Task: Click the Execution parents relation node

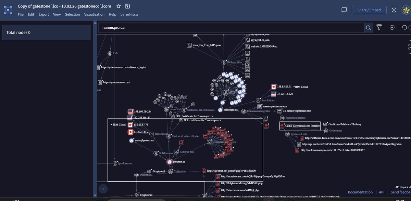Action: click(282, 118)
